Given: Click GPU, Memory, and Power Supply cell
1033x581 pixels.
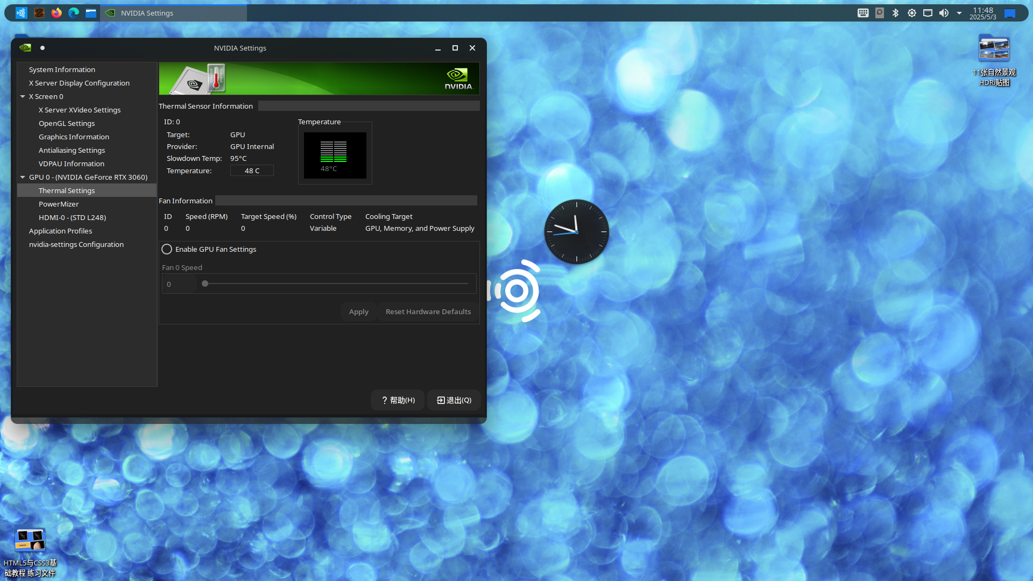Looking at the screenshot, I should click(x=420, y=228).
